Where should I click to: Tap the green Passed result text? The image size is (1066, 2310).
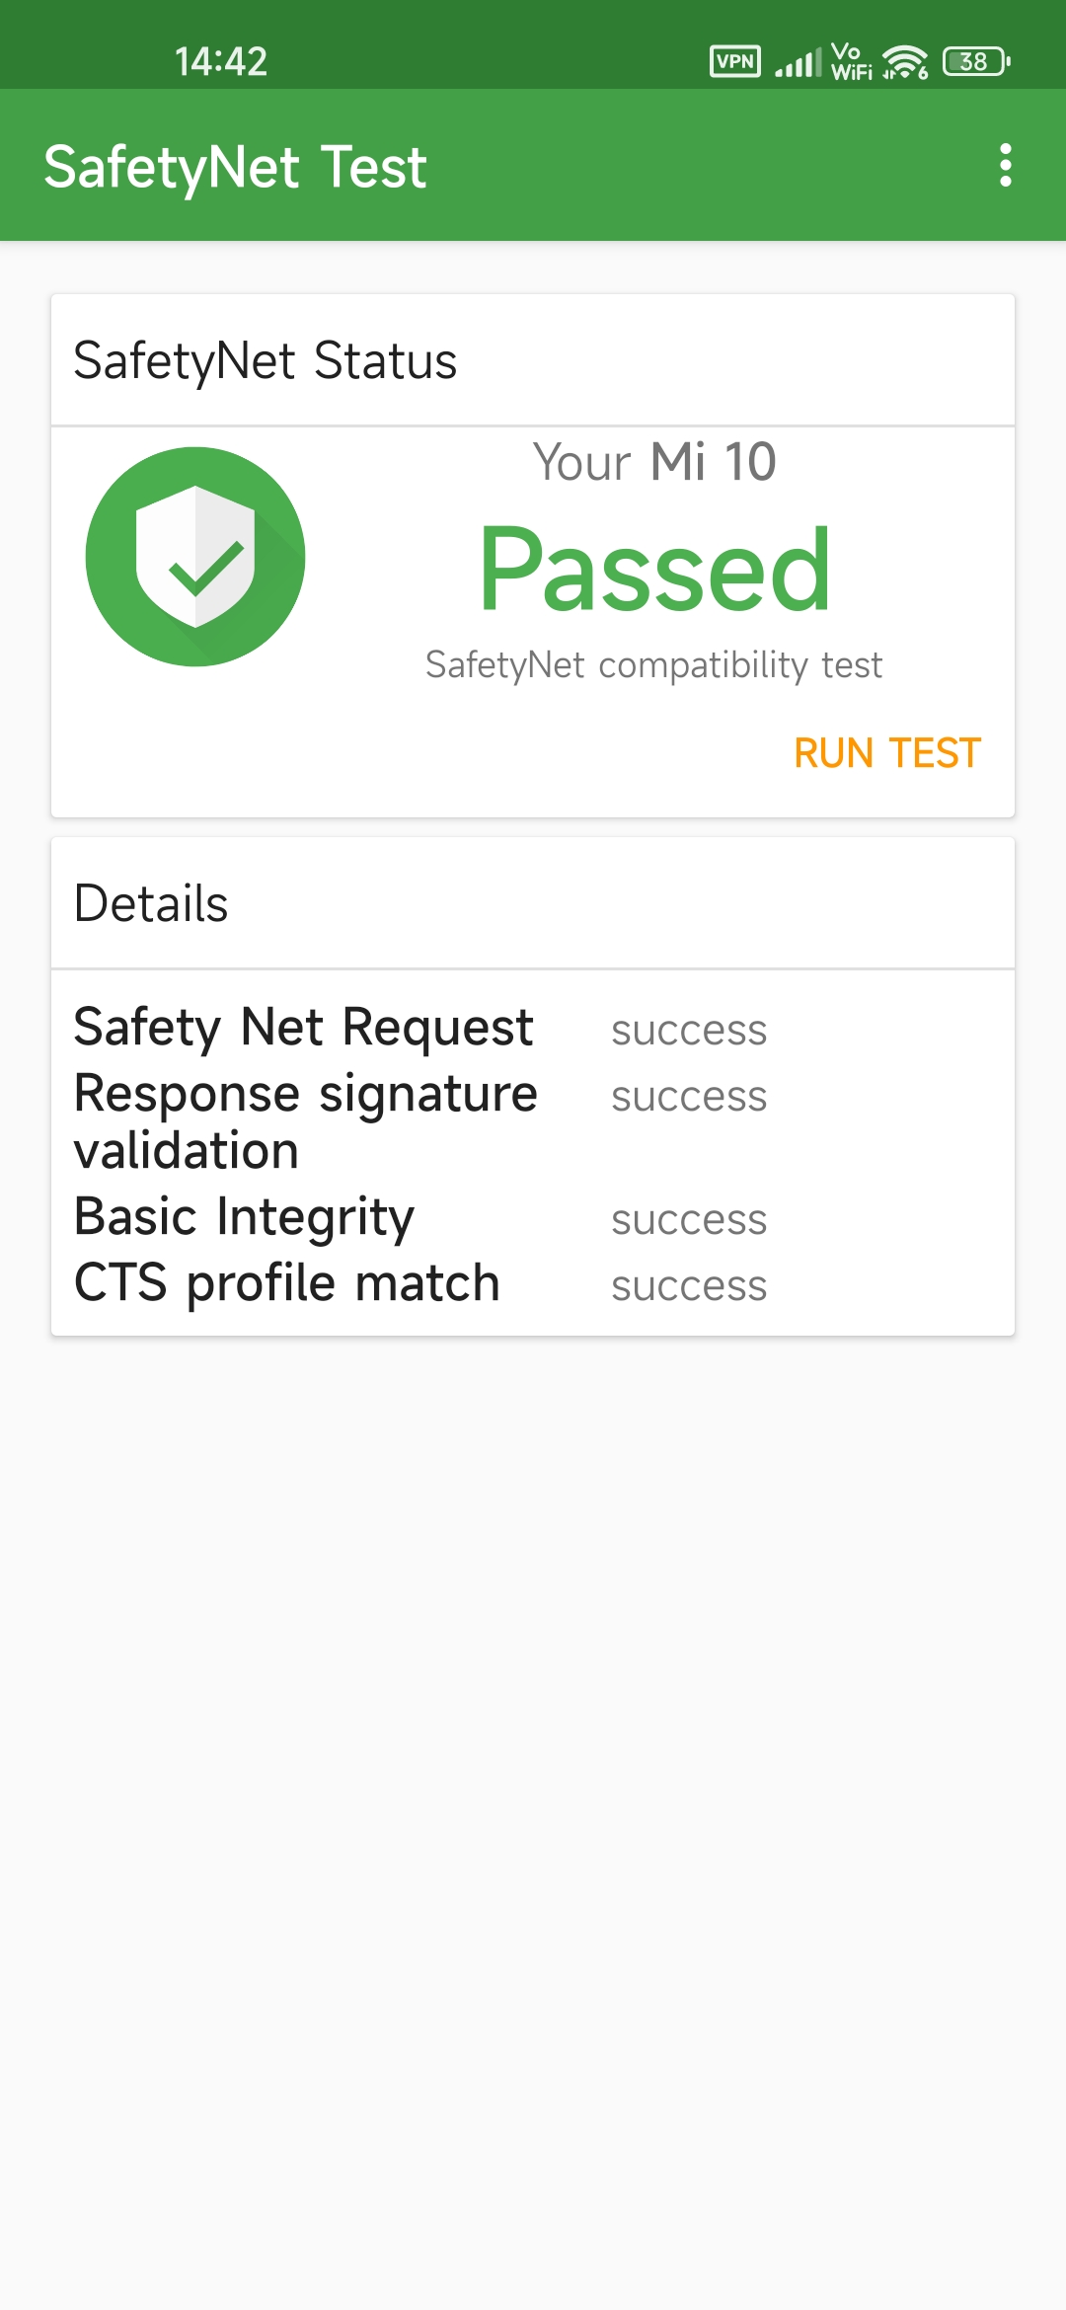click(x=654, y=570)
